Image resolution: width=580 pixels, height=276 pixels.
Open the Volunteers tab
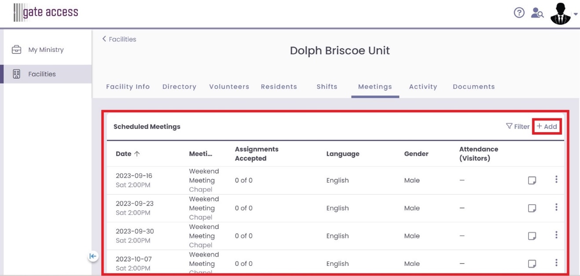[x=229, y=87]
